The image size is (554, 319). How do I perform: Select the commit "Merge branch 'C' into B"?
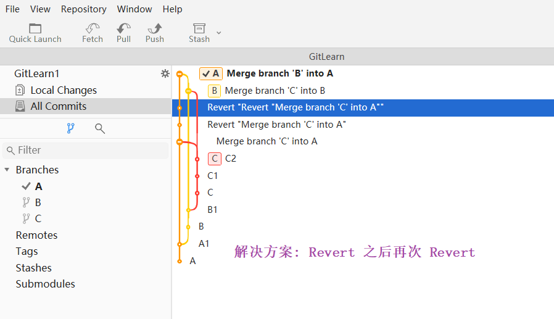(275, 91)
